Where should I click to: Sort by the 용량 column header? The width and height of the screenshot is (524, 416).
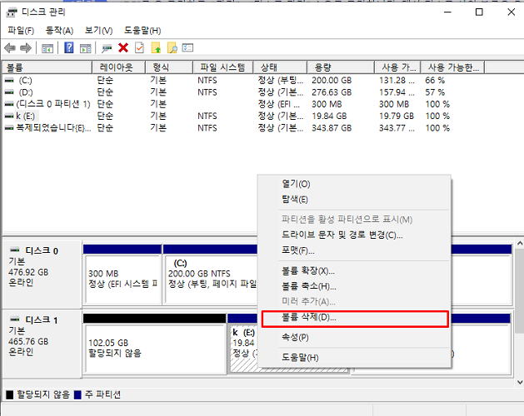tap(341, 67)
